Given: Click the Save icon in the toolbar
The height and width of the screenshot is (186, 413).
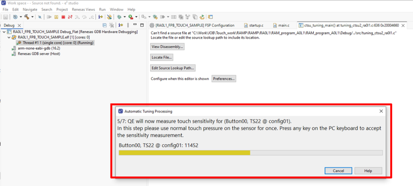Looking at the screenshot, I should (5, 17).
